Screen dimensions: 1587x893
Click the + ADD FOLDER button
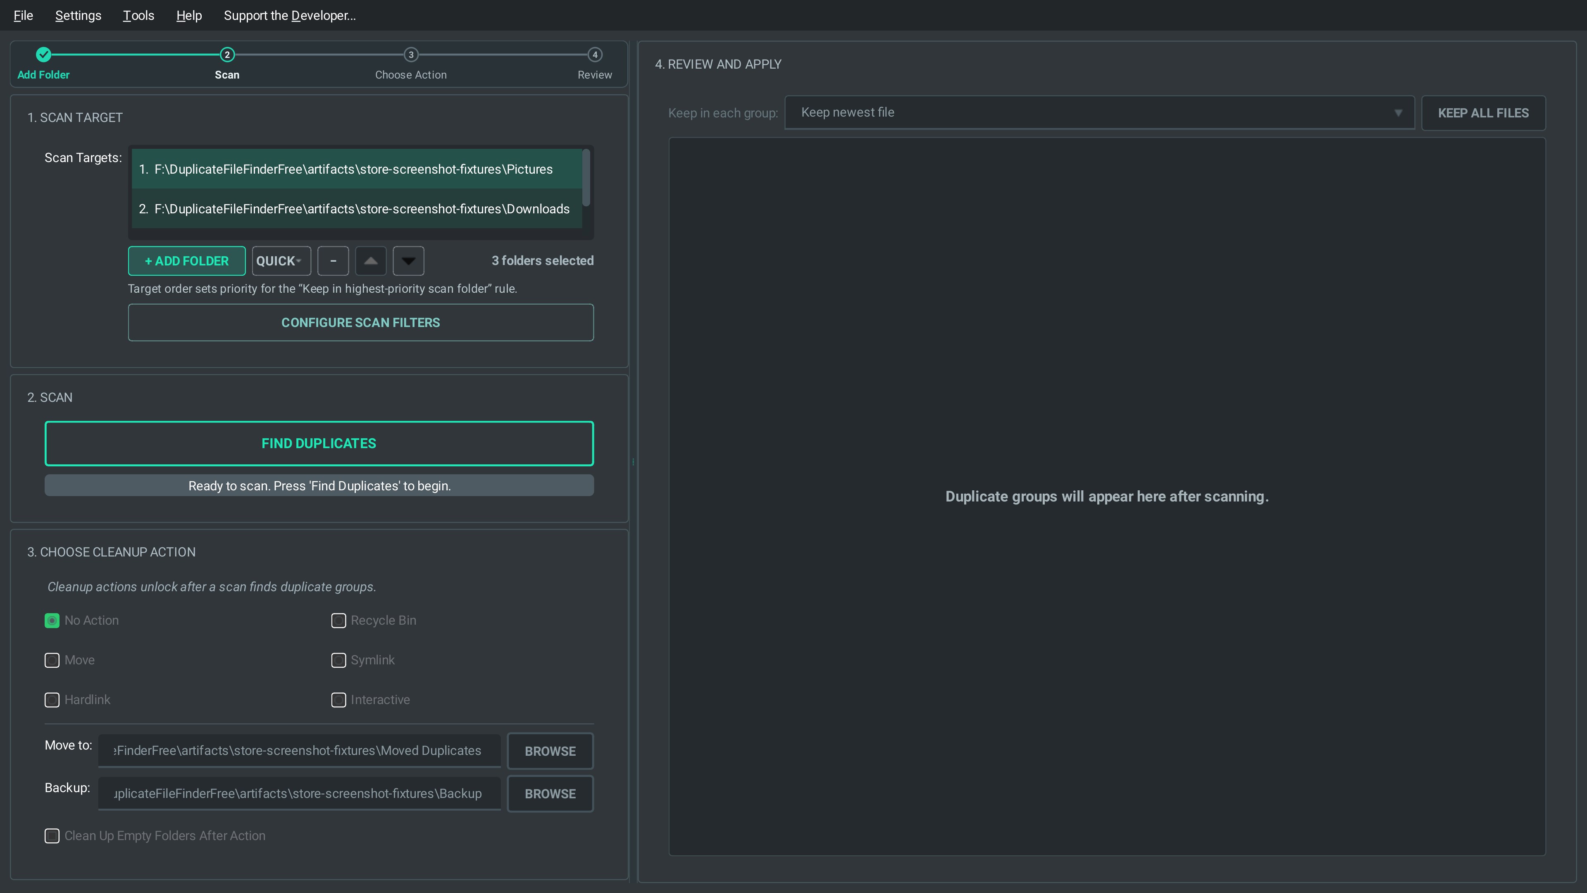click(x=187, y=261)
